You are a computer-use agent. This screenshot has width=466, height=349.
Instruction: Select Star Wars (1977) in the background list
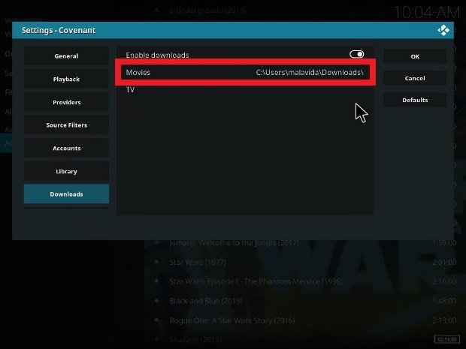pyautogui.click(x=198, y=263)
